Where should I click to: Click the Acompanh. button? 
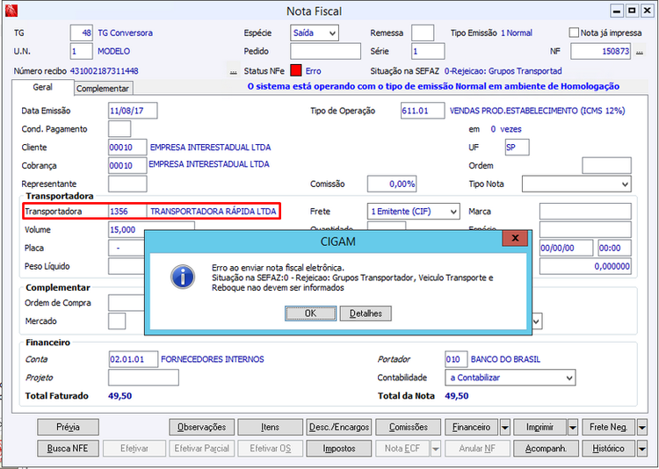(x=546, y=449)
